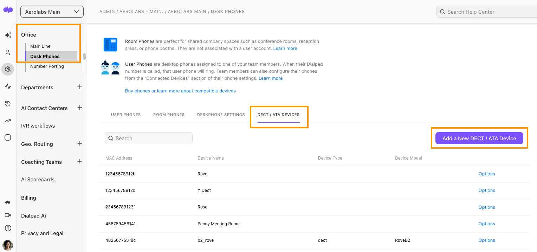This screenshot has height=252, width=537.
Task: Click MAC address 48256775518c
Action: (121, 240)
